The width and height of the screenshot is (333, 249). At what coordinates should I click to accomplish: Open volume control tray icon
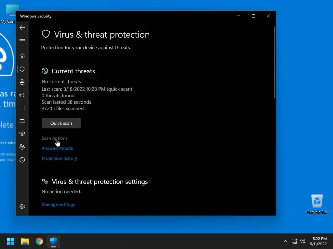coord(302,241)
